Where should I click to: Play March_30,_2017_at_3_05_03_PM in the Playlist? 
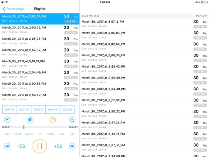click(x=40, y=41)
